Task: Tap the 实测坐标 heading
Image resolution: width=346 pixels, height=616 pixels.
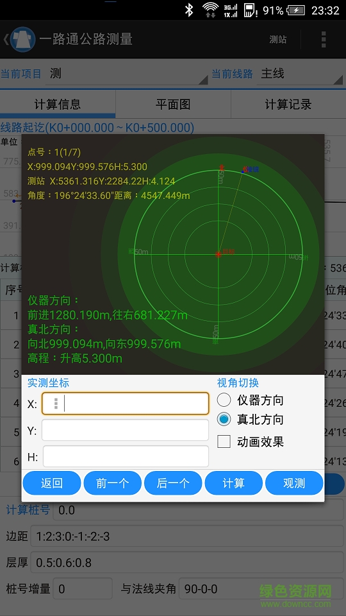Action: [x=48, y=382]
